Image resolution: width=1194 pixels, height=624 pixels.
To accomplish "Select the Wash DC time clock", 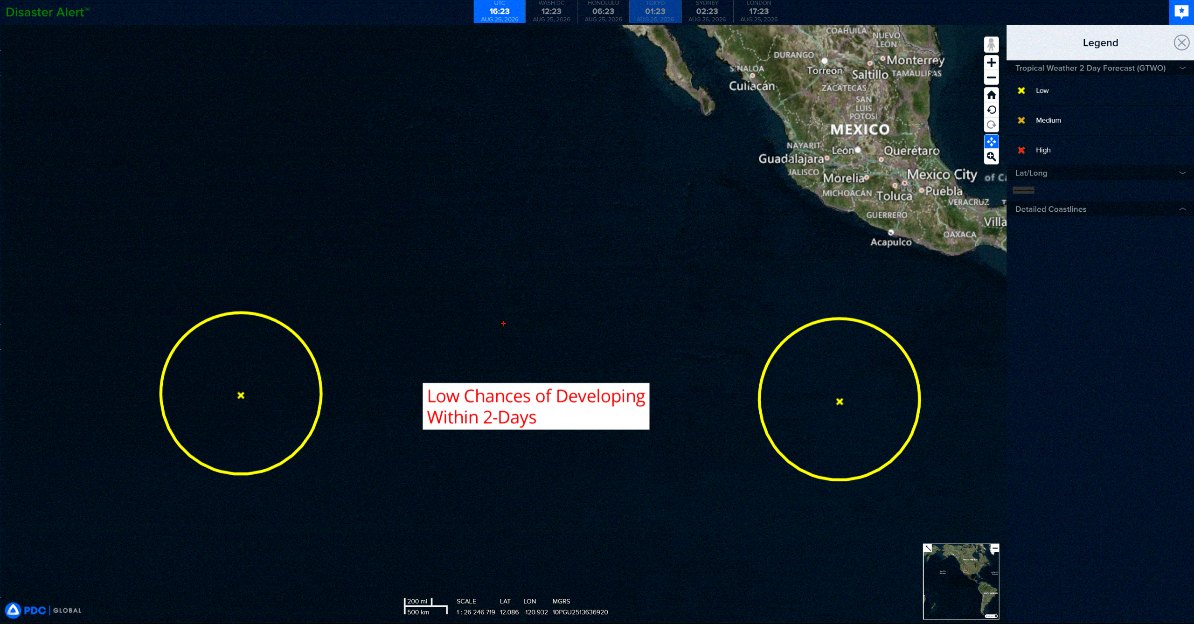I will (551, 11).
